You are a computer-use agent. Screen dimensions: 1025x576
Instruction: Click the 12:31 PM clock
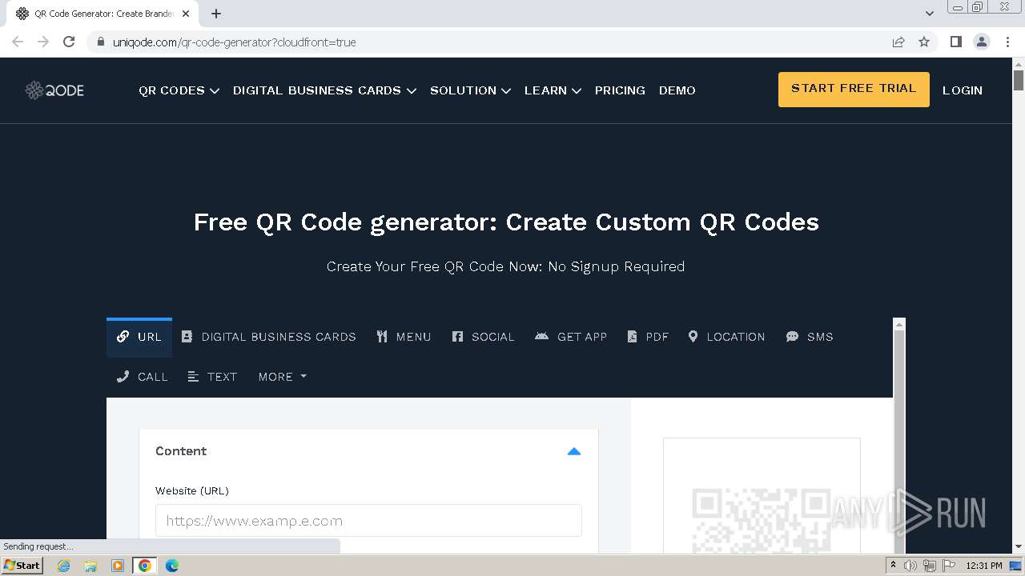pos(984,566)
